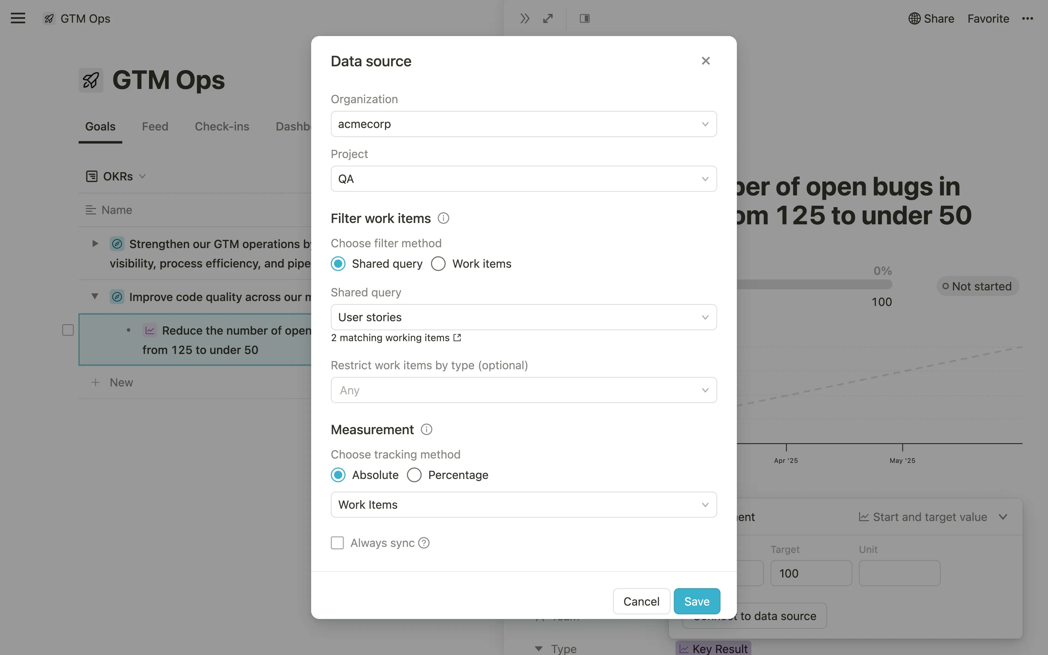Click the side peek layout icon
Viewport: 1048px width, 655px height.
click(585, 18)
